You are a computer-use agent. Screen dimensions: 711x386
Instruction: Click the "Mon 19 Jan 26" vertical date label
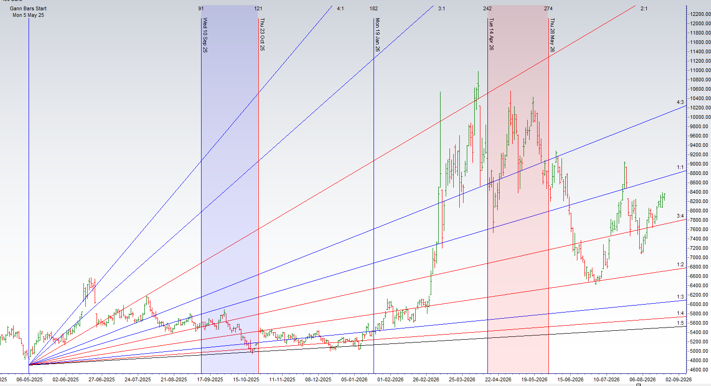click(x=377, y=35)
